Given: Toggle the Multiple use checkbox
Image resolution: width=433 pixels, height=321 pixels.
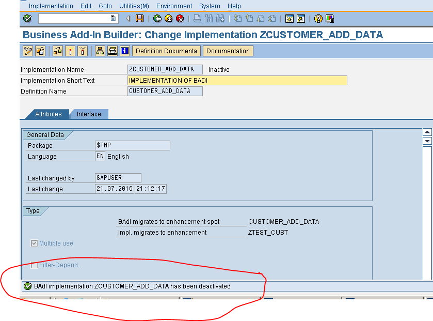Looking at the screenshot, I should 34,243.
